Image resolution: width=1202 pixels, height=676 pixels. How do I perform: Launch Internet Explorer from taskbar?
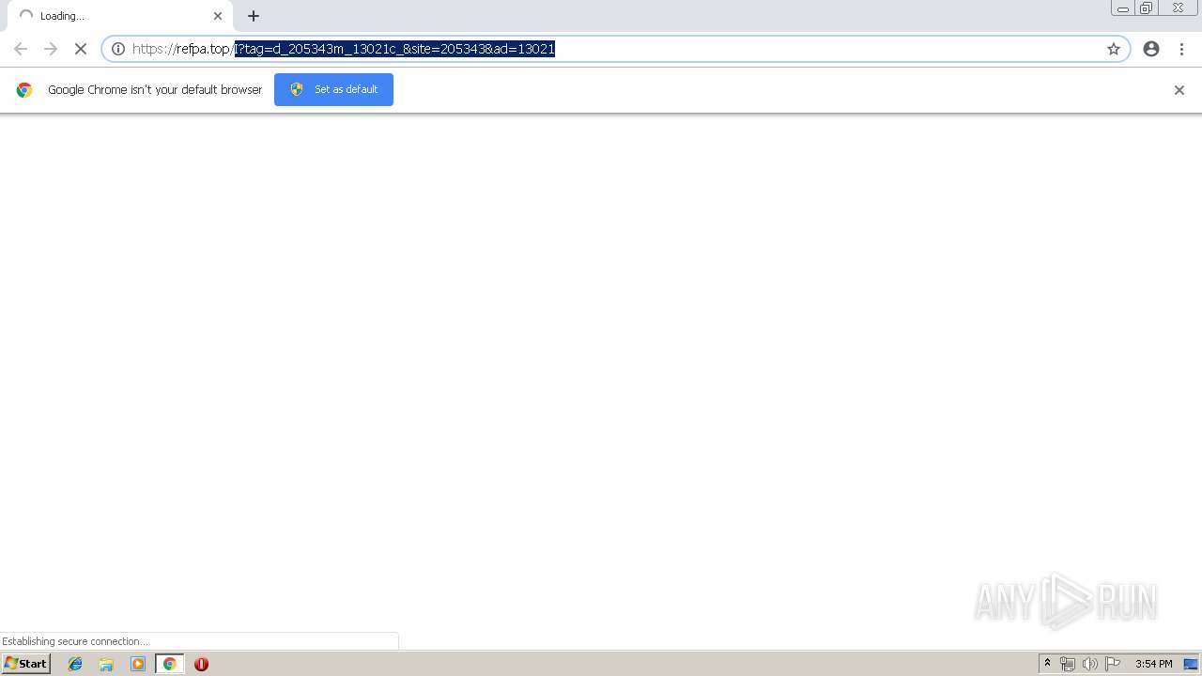click(75, 664)
